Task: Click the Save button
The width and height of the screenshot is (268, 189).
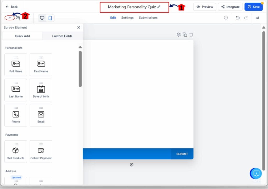Action: pos(254,7)
